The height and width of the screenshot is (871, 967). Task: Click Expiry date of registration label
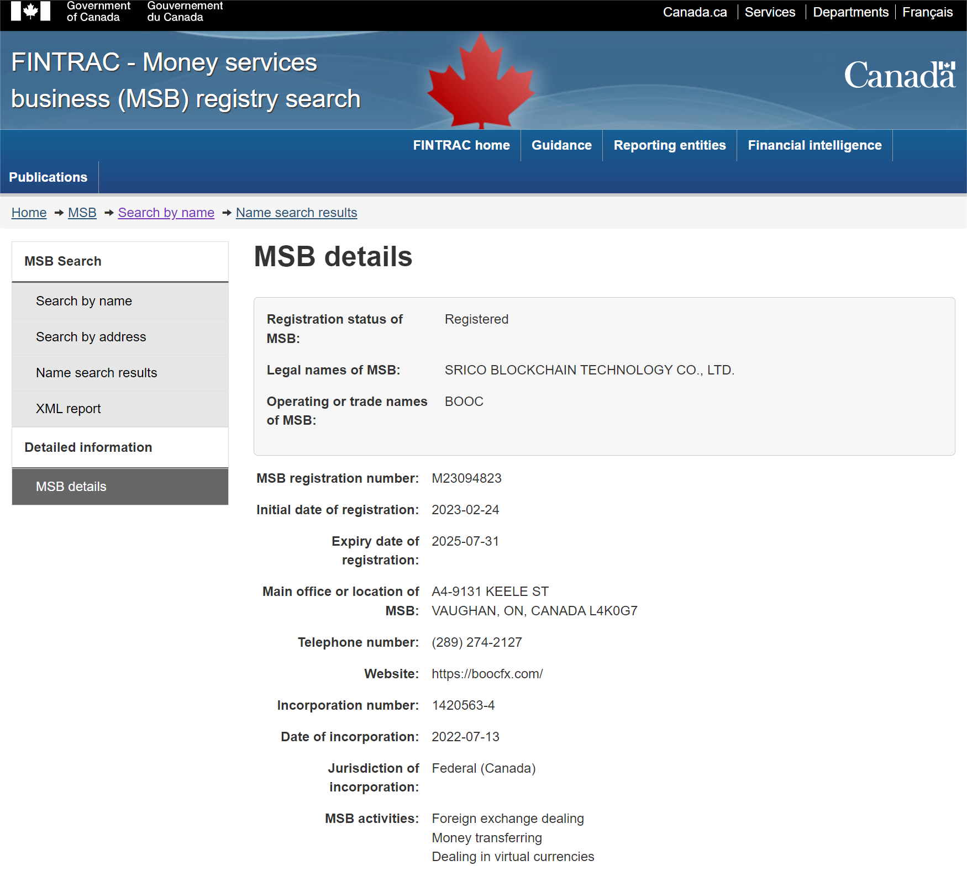click(375, 551)
